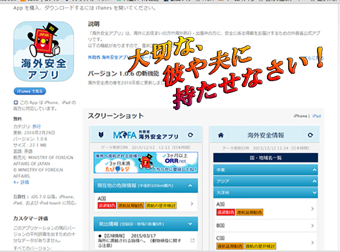340x252 pixels.
Task: Click the external link icon beside 広域情報 item
Action: pyautogui.click(x=193, y=241)
